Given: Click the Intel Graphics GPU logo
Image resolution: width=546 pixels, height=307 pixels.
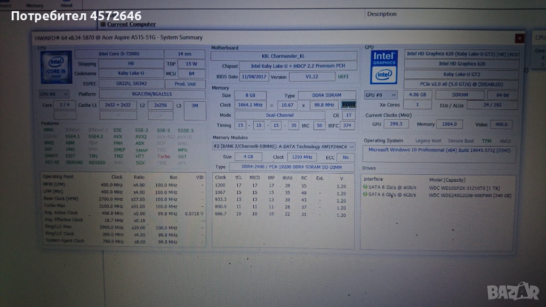Looking at the screenshot, I should pyautogui.click(x=383, y=67).
